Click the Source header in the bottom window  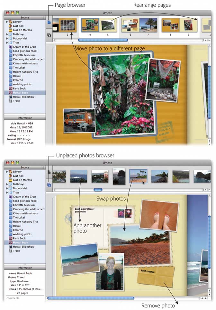click(25, 167)
